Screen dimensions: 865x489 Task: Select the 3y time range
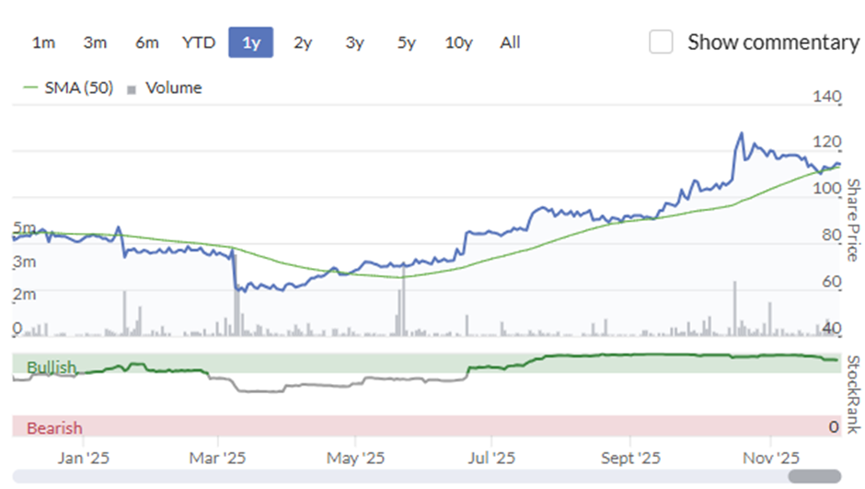coord(354,42)
